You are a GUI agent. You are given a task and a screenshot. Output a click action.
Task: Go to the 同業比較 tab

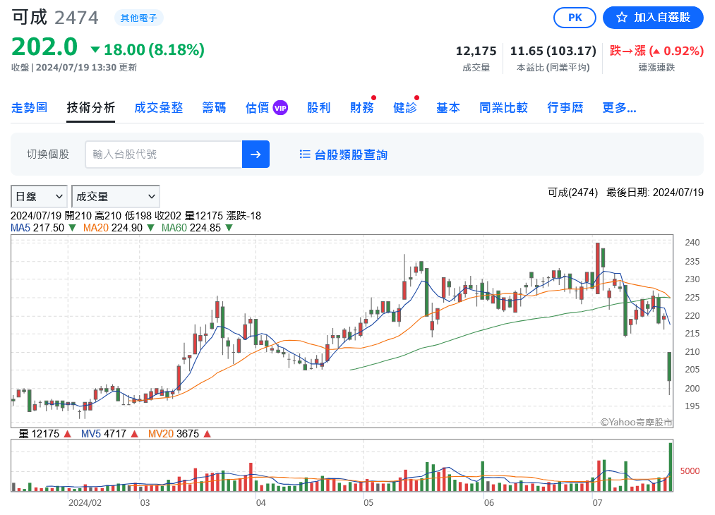coord(503,108)
